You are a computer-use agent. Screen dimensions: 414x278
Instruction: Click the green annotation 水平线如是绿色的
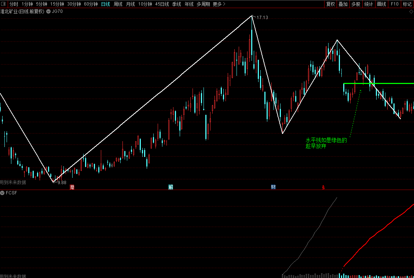click(x=326, y=140)
